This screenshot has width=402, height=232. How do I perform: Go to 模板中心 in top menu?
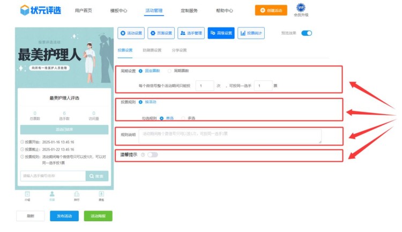[x=118, y=10]
